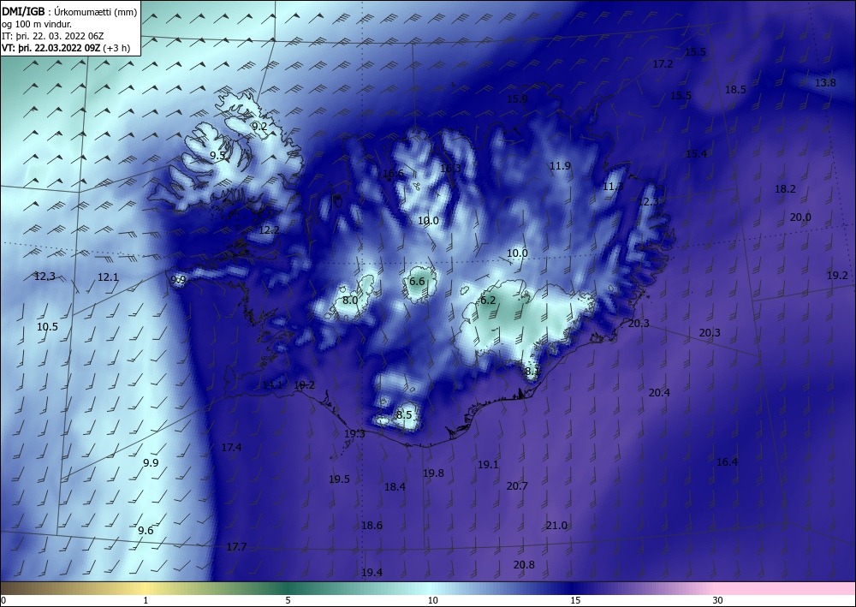Click the 6.2 value on Vatnajökull
856x607 pixels.
coord(488,301)
